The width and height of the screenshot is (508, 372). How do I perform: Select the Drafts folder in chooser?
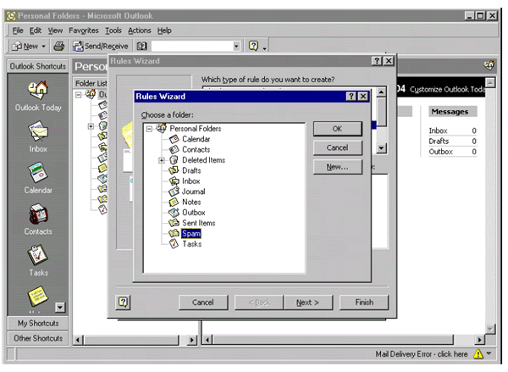click(x=191, y=170)
